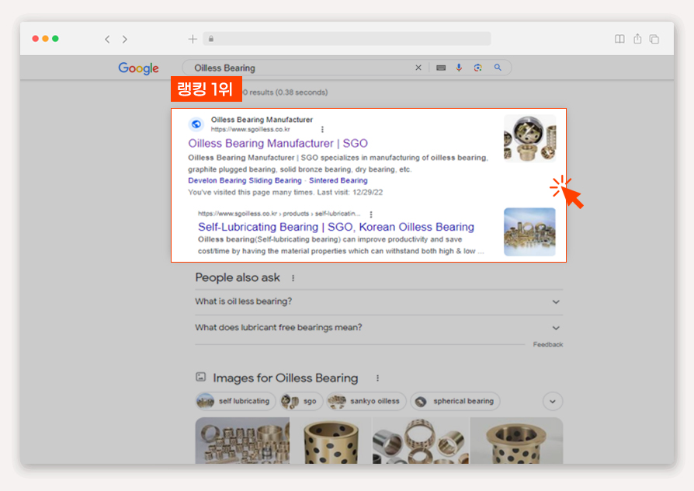The image size is (694, 491).
Task: Open the flanged bronze bearing image result
Action: click(516, 441)
